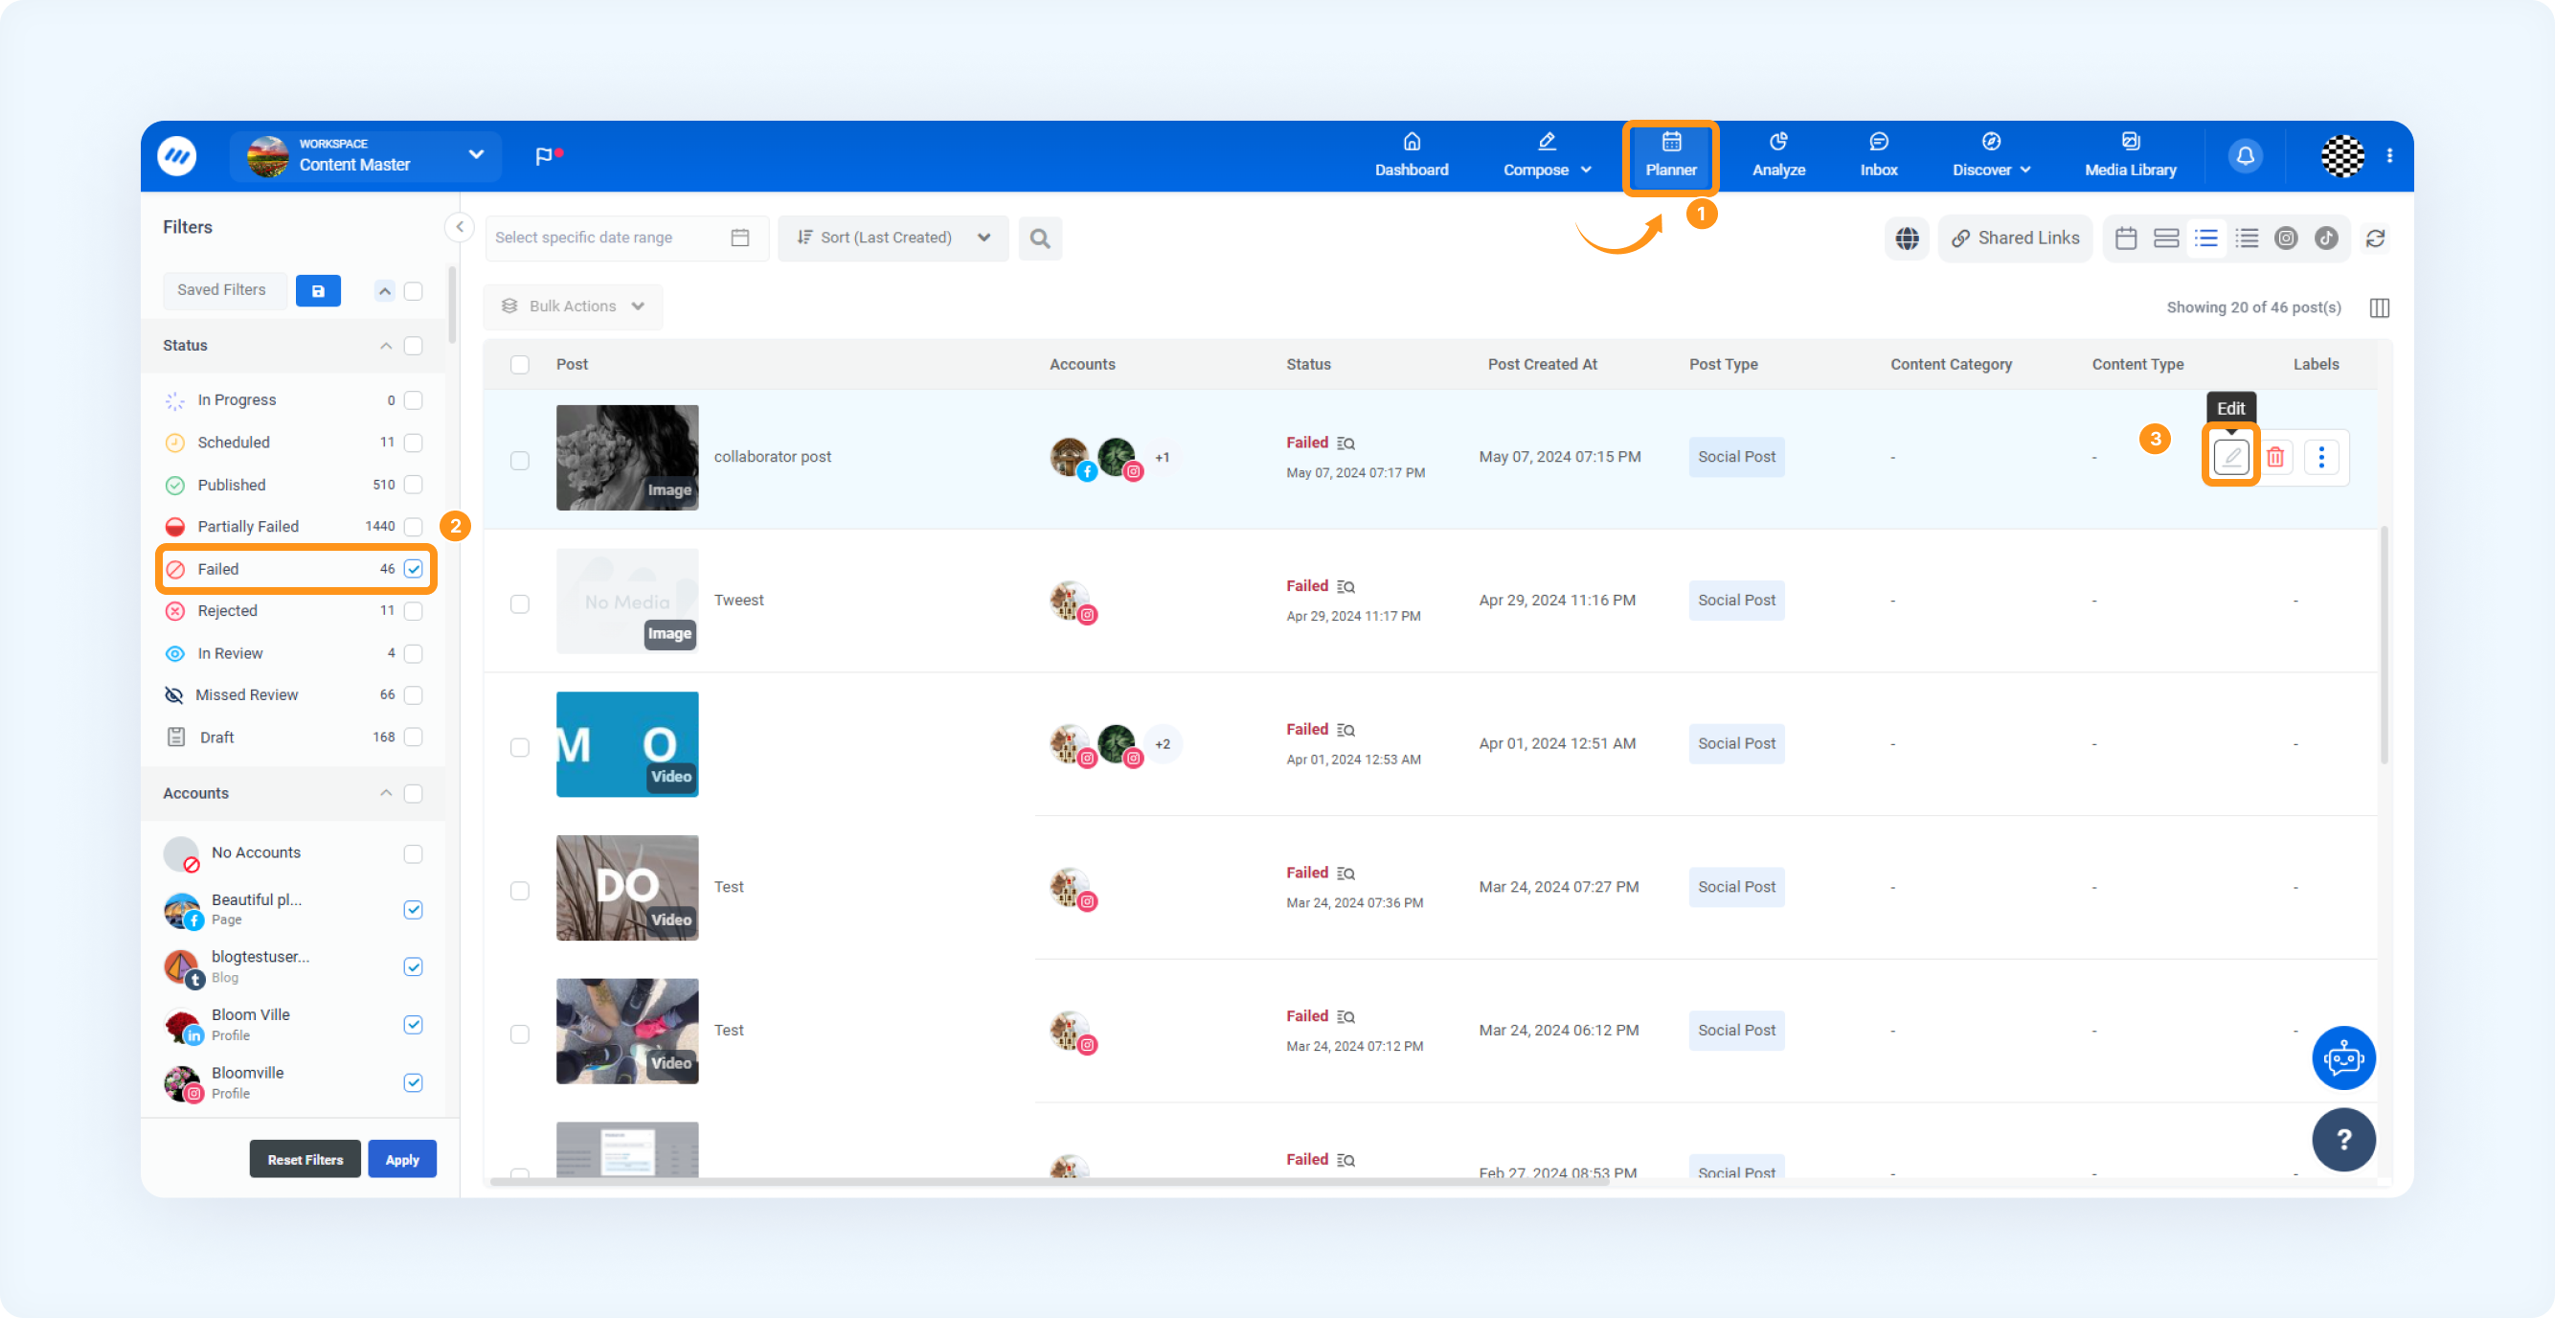2555x1318 pixels.
Task: Click the ContentStudio logo icon
Action: [x=176, y=156]
